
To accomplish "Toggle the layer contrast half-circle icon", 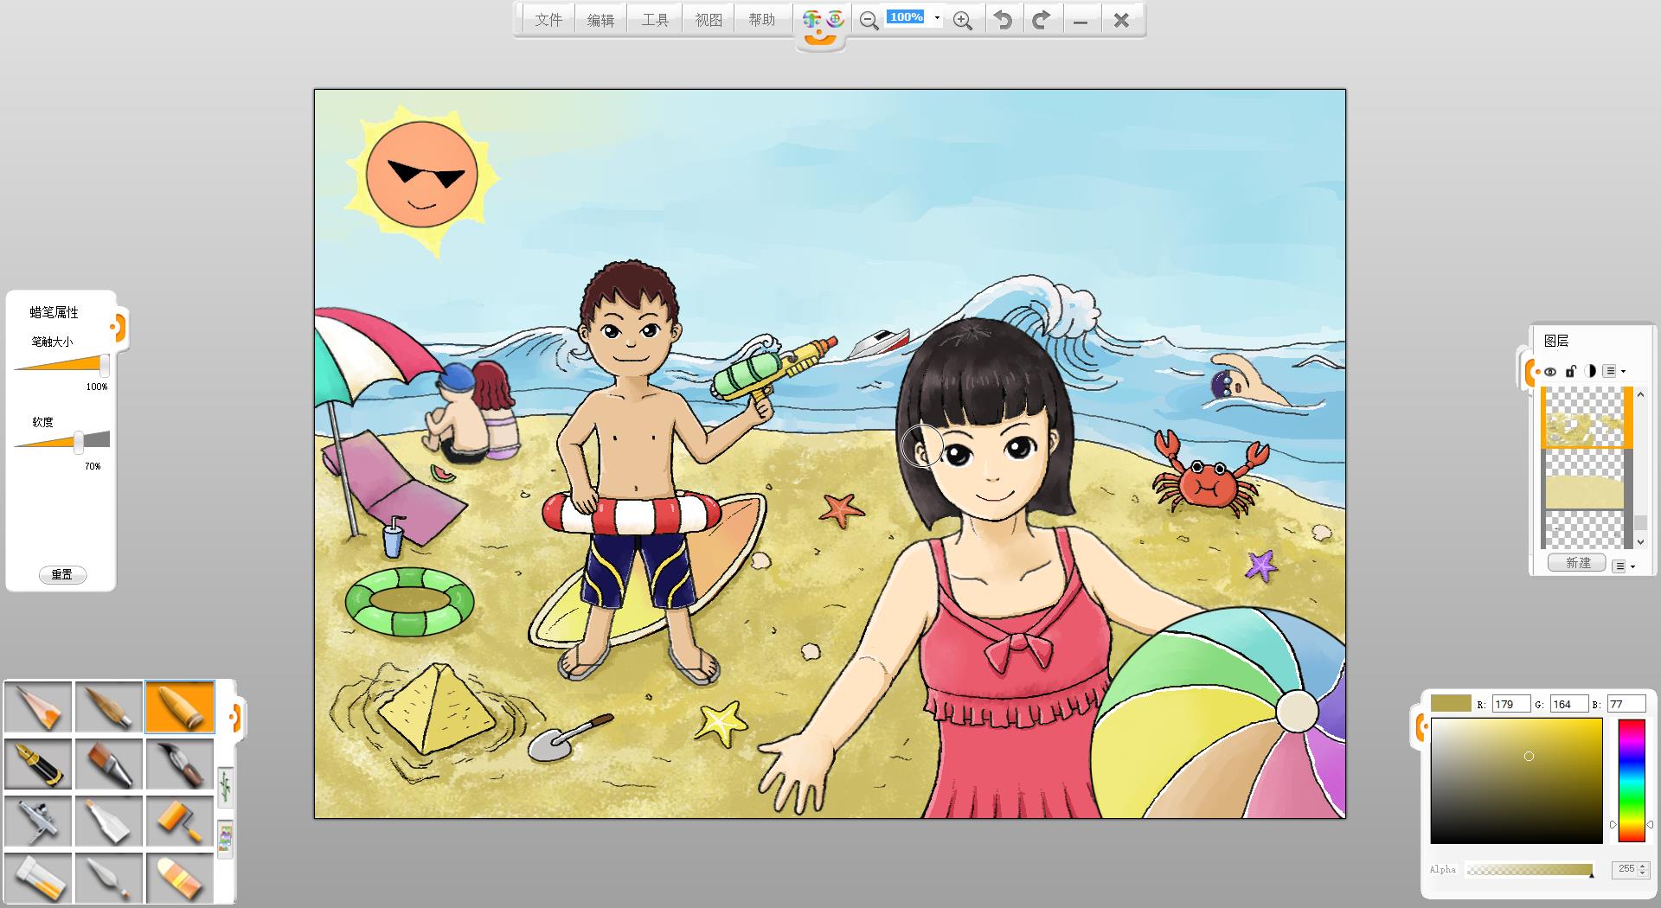I will (1590, 372).
